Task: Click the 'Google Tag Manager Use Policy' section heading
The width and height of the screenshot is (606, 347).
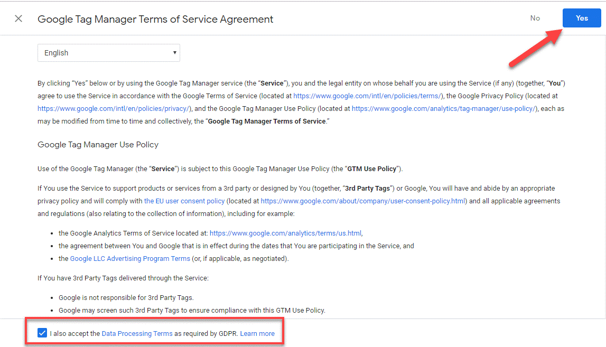Action: tap(98, 144)
